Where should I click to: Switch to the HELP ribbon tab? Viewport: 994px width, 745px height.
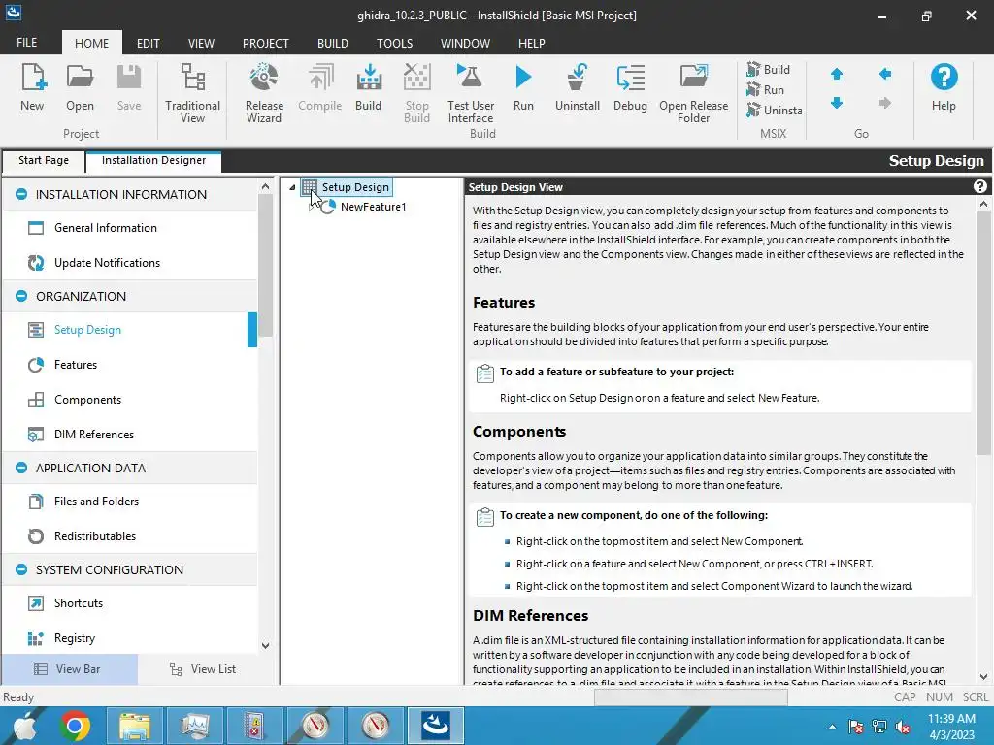click(x=531, y=43)
